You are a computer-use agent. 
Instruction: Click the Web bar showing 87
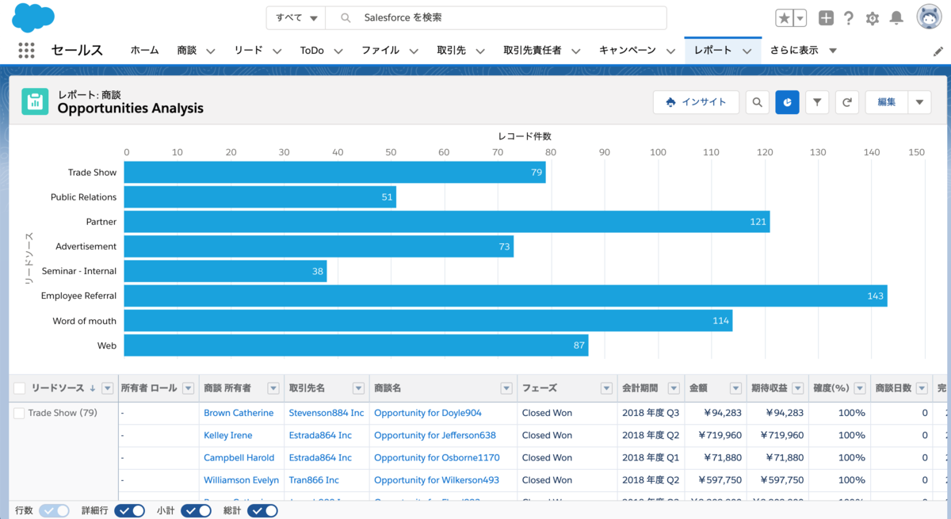pos(357,345)
